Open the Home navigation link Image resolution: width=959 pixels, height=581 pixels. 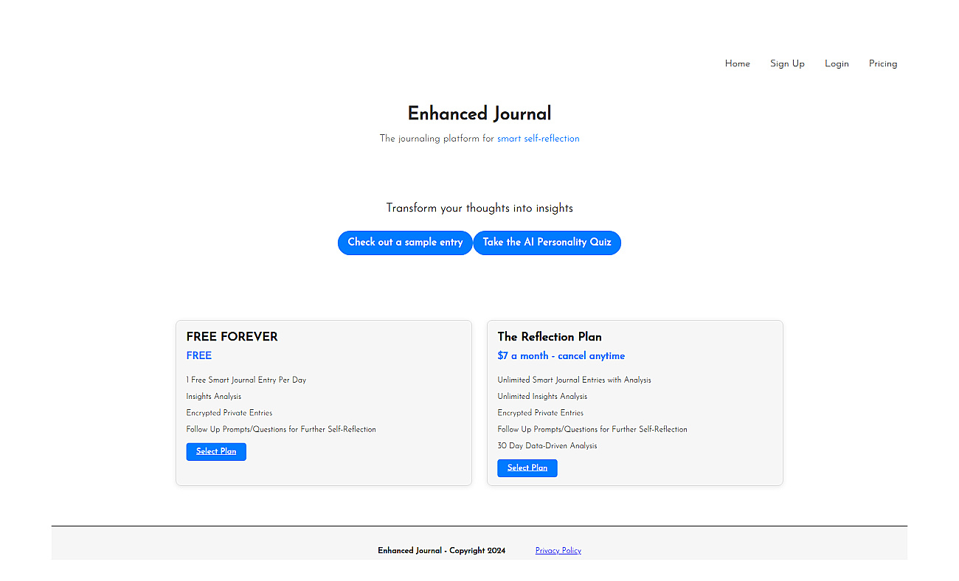click(x=737, y=63)
